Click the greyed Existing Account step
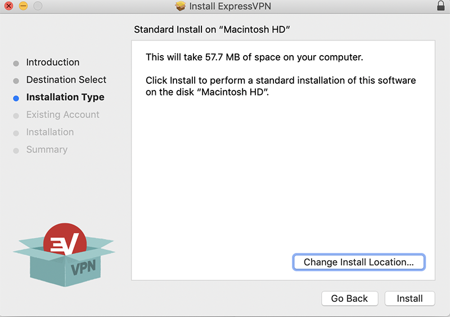This screenshot has height=317, width=450. coord(63,115)
